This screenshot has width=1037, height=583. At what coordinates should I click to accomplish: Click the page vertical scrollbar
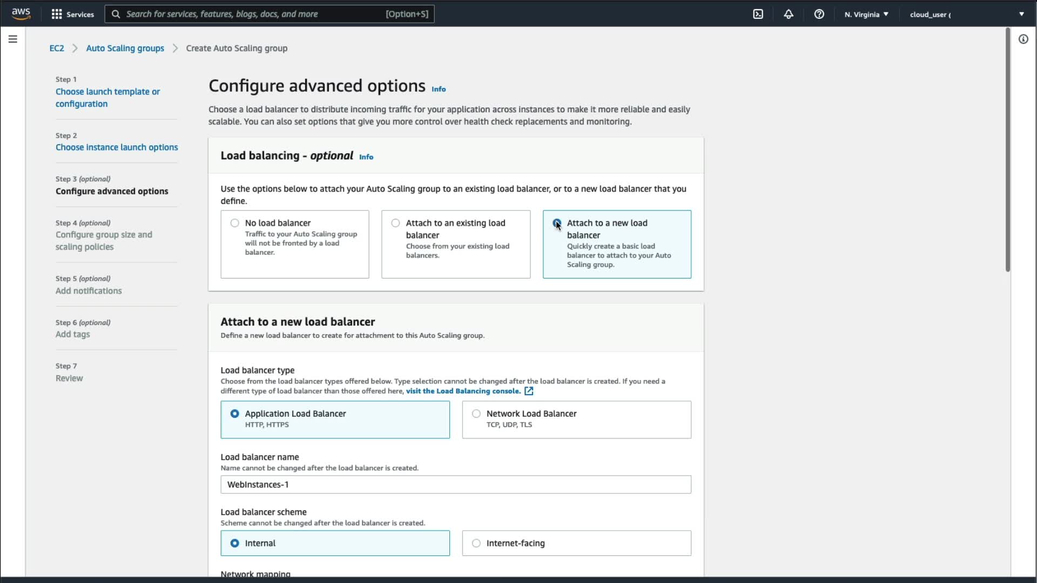(x=1007, y=151)
